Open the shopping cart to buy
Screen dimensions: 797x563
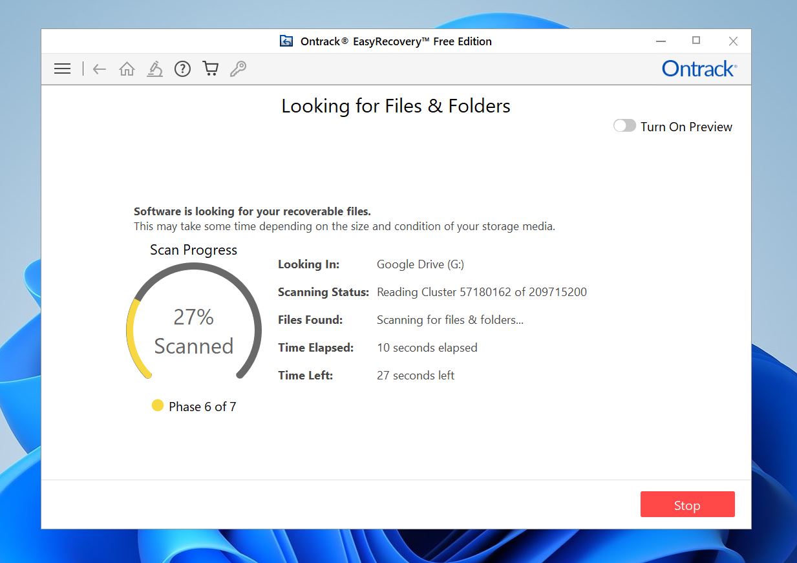point(210,69)
